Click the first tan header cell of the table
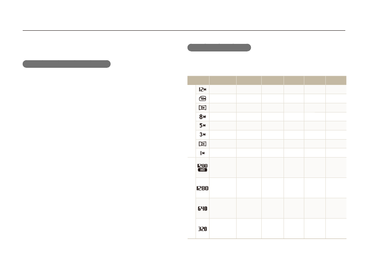Screen dimensions: 368x278 click(x=198, y=80)
